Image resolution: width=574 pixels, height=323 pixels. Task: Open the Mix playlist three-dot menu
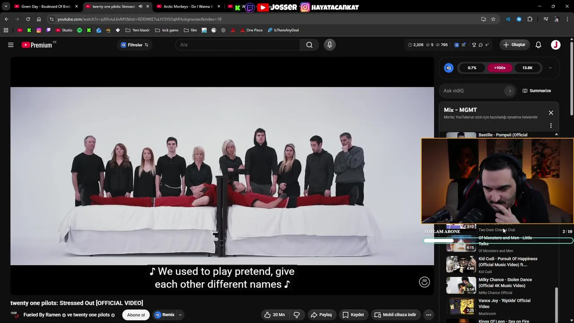[x=551, y=126]
